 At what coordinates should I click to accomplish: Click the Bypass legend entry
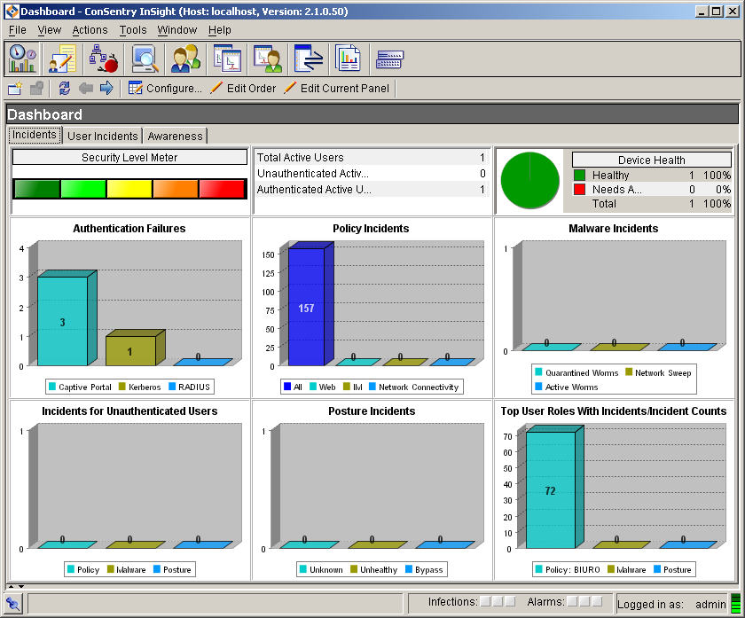point(424,569)
